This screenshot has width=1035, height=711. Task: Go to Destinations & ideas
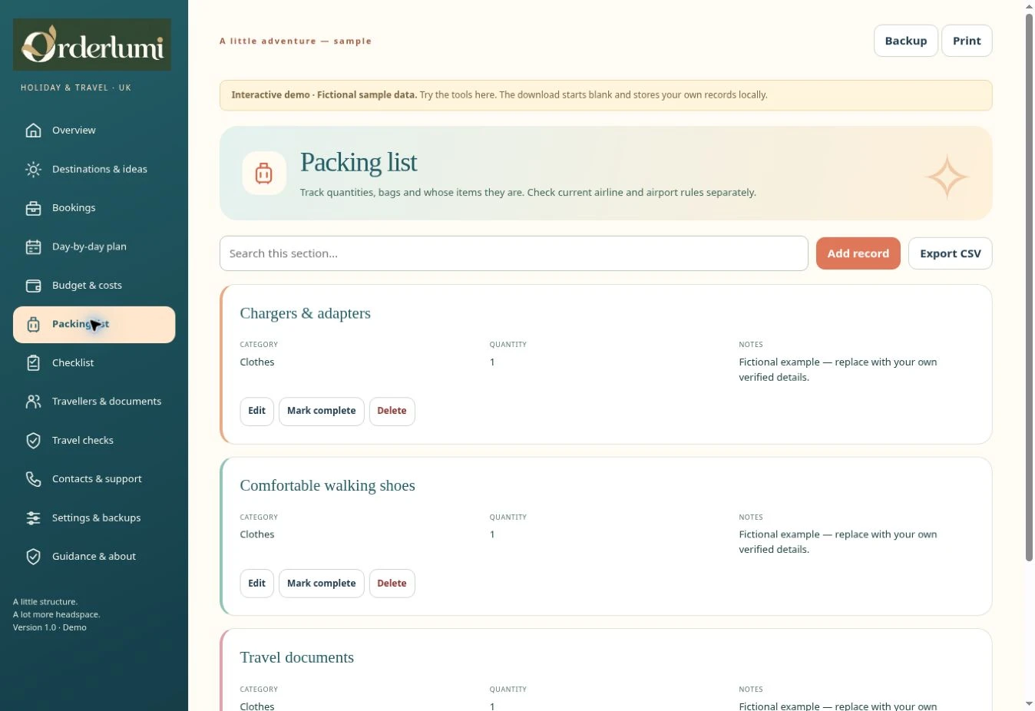pos(94,169)
